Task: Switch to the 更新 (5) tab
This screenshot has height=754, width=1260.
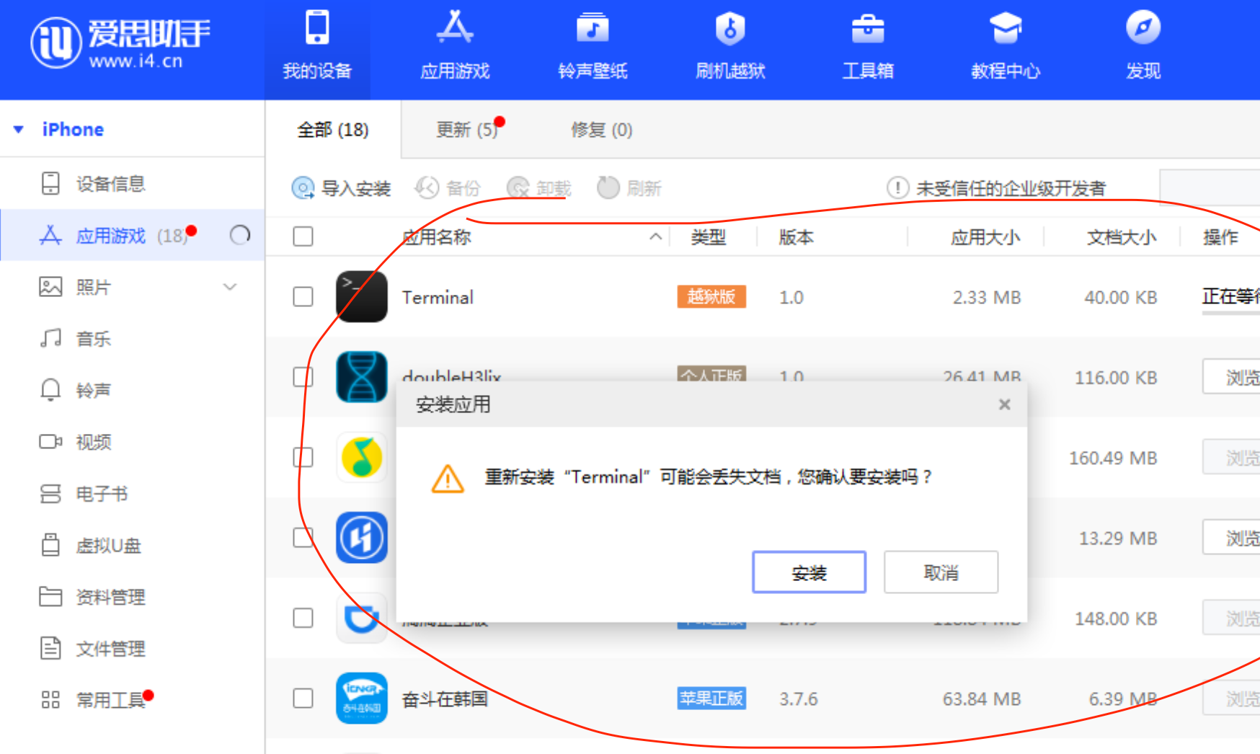Action: pos(467,130)
